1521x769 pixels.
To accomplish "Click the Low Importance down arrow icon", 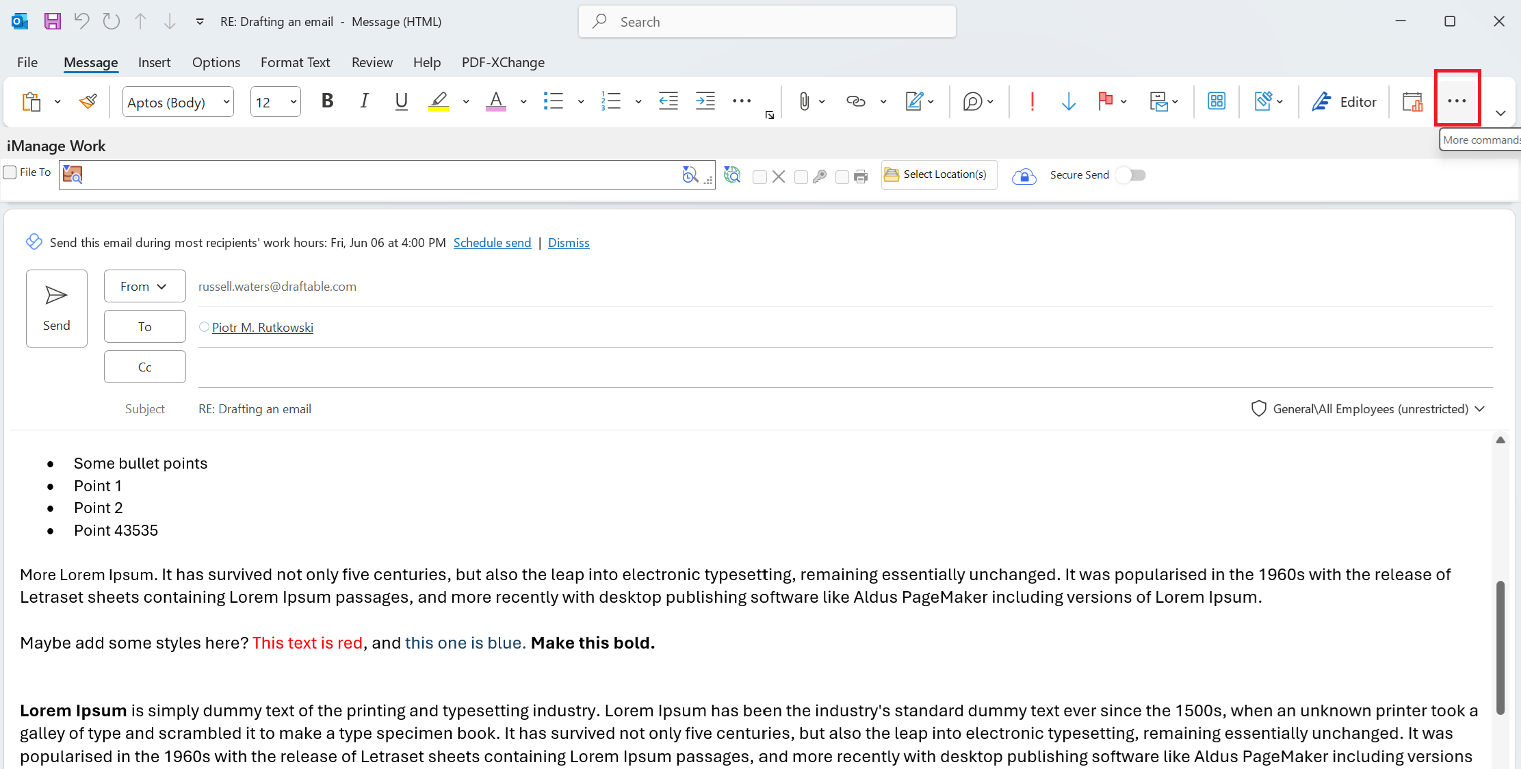I will pyautogui.click(x=1068, y=102).
